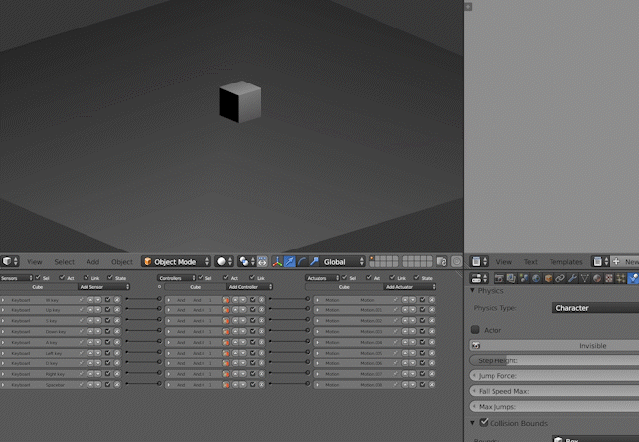This screenshot has width=639, height=442.
Task: Open the Properties editor type selector
Action: (479, 278)
